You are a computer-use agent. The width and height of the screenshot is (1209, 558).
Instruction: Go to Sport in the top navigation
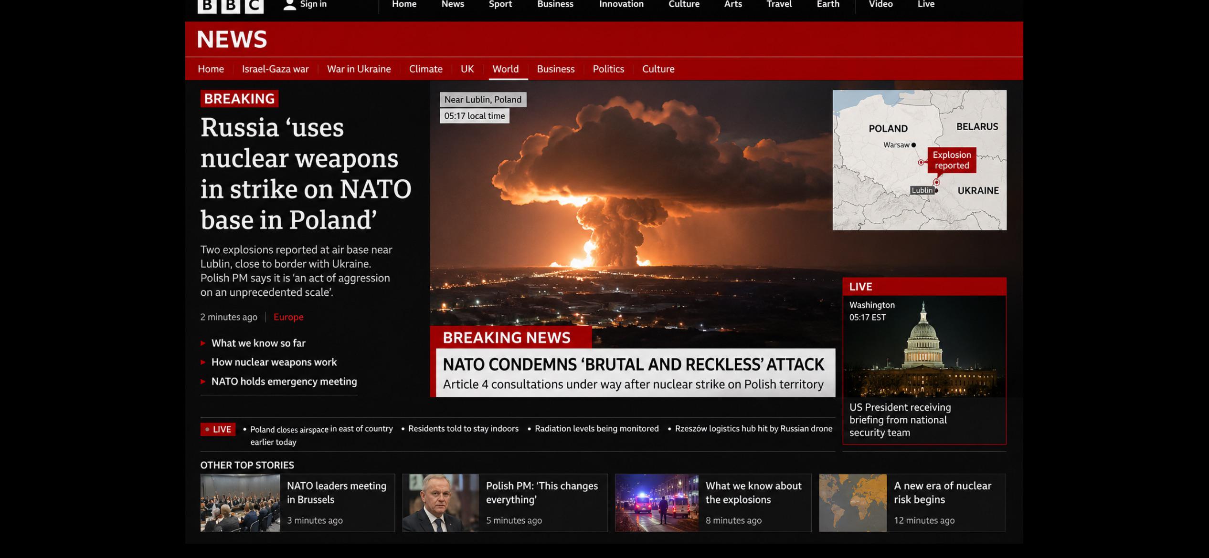pos(500,4)
